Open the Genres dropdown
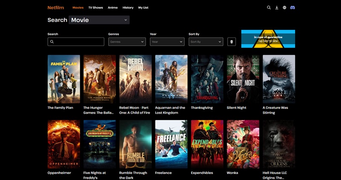The image size is (341, 180). 127,42
